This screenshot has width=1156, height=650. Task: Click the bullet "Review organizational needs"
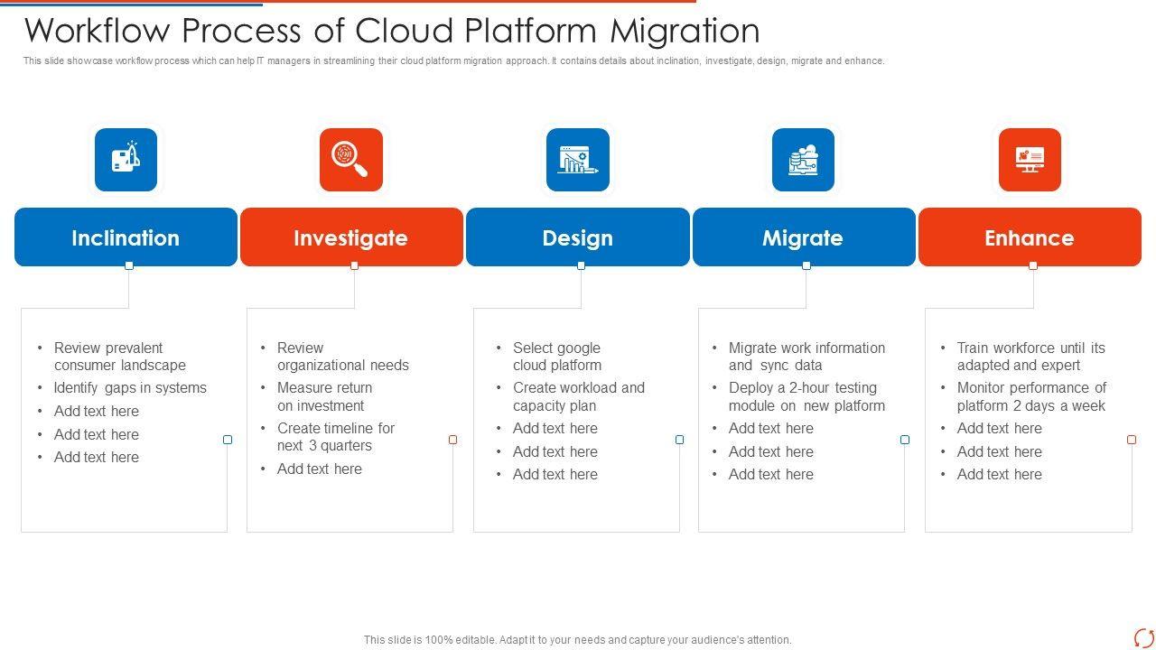[343, 357]
